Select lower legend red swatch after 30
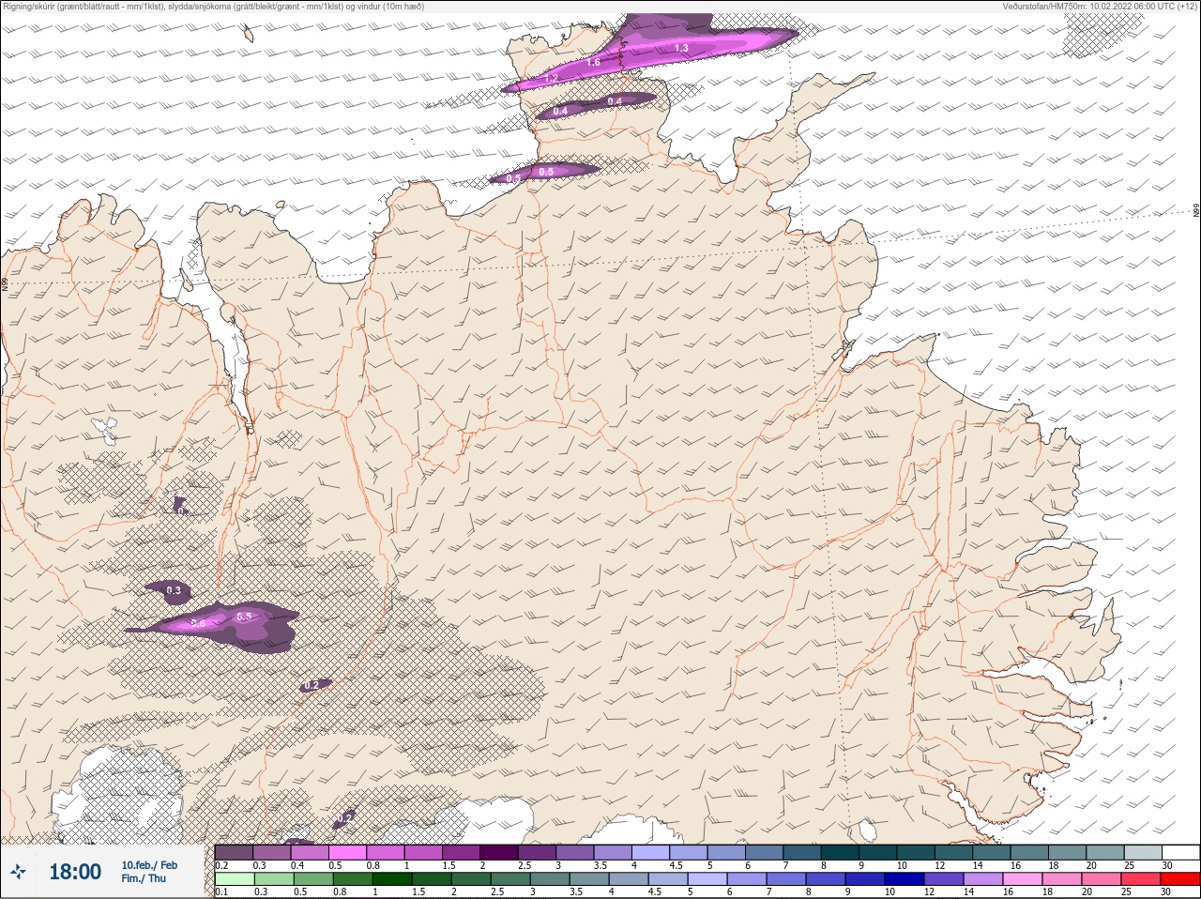The height and width of the screenshot is (899, 1201). (1180, 879)
